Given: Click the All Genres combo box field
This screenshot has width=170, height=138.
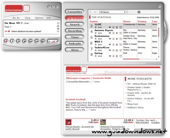Looking at the screenshot, I should click(112, 12).
